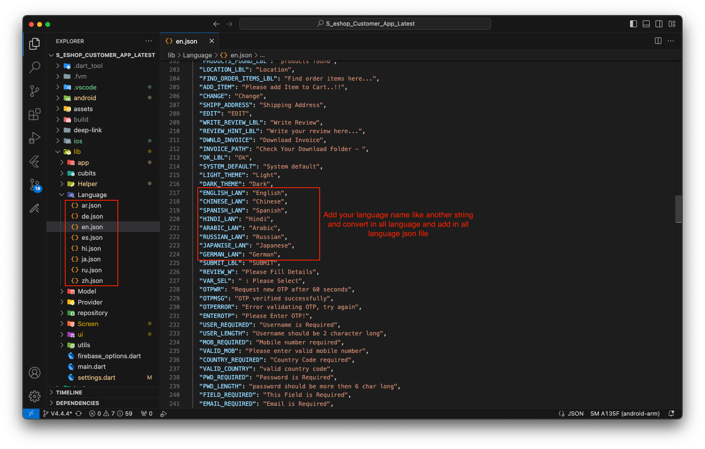
Task: Collapse the Language folder
Action: point(92,195)
